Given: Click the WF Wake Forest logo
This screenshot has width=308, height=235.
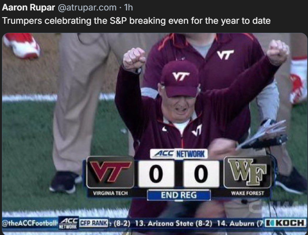Looking at the screenshot, I should click(248, 172).
